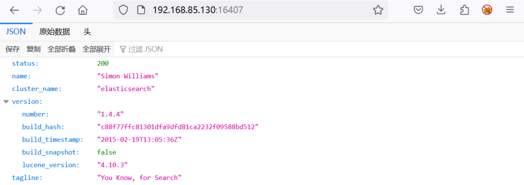This screenshot has height=185, width=524.
Task: Switch to the 原始数据 tab
Action: pos(54,32)
